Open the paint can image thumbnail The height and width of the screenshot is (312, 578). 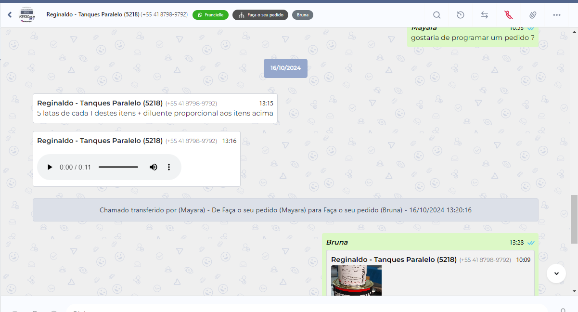point(356,280)
